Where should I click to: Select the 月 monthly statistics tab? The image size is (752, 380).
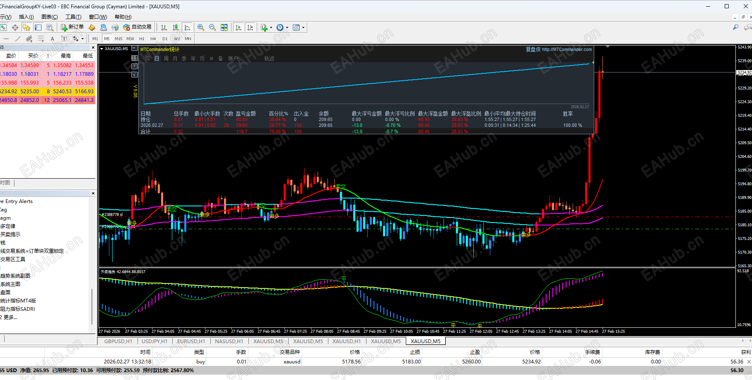click(175, 59)
